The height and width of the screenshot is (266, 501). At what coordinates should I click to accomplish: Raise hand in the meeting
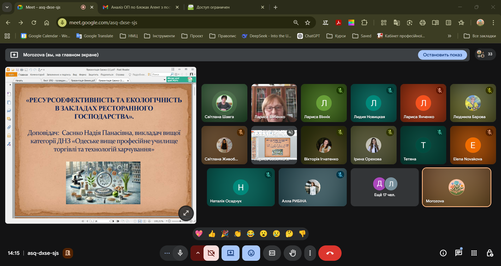pos(293,253)
